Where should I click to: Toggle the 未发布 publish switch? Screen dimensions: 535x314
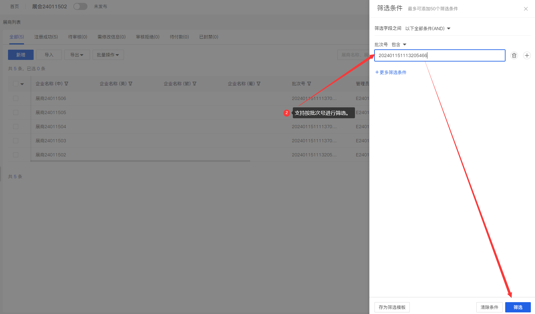(x=80, y=6)
